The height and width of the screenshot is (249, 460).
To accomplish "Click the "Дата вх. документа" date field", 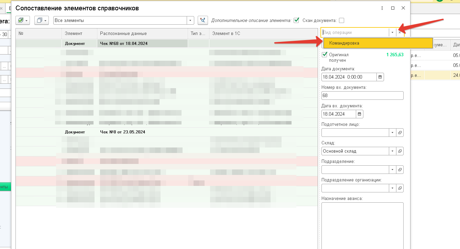I will coord(339,114).
